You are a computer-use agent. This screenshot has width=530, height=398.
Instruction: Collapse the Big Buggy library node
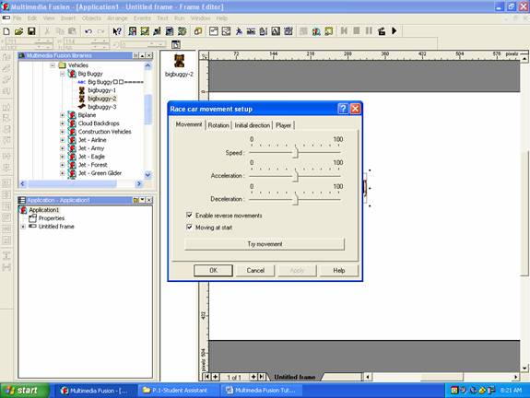62,74
